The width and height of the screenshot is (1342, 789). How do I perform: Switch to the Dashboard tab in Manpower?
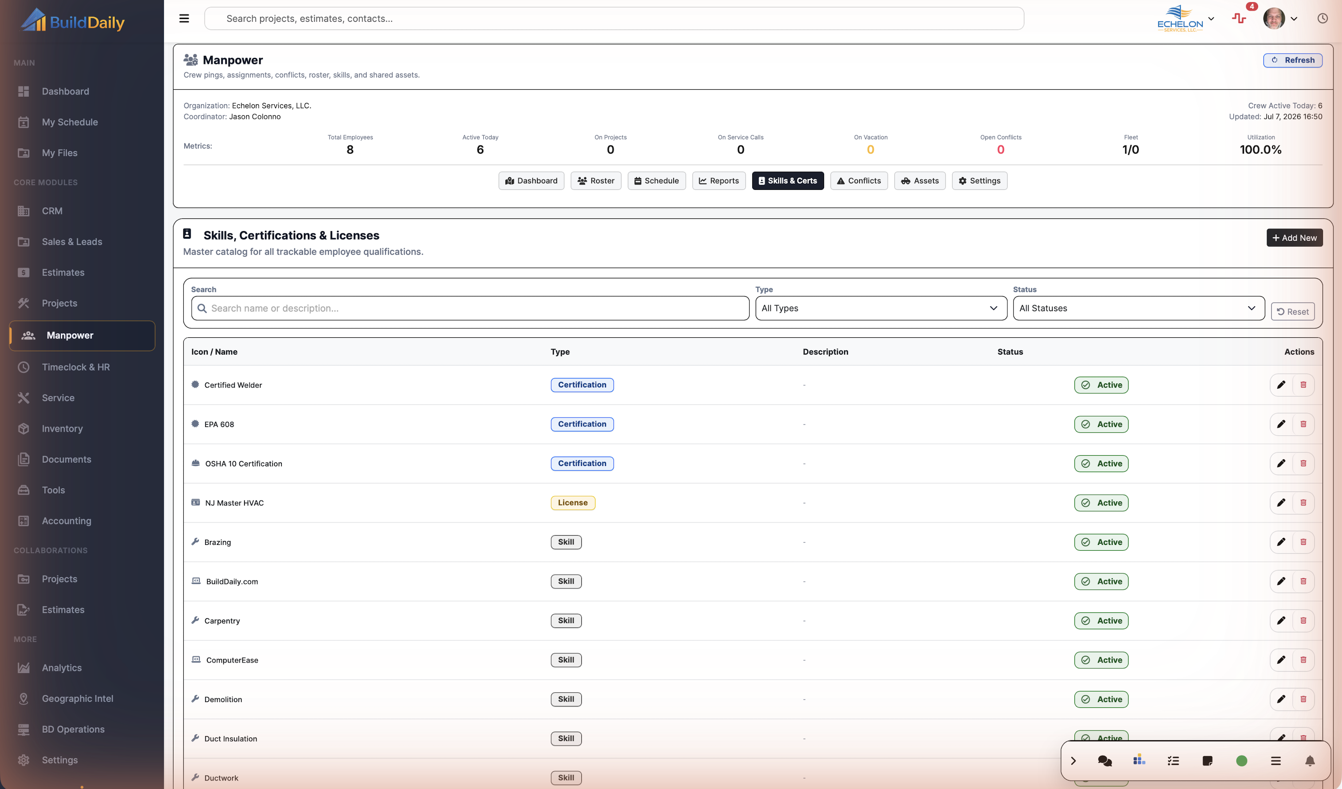532,181
